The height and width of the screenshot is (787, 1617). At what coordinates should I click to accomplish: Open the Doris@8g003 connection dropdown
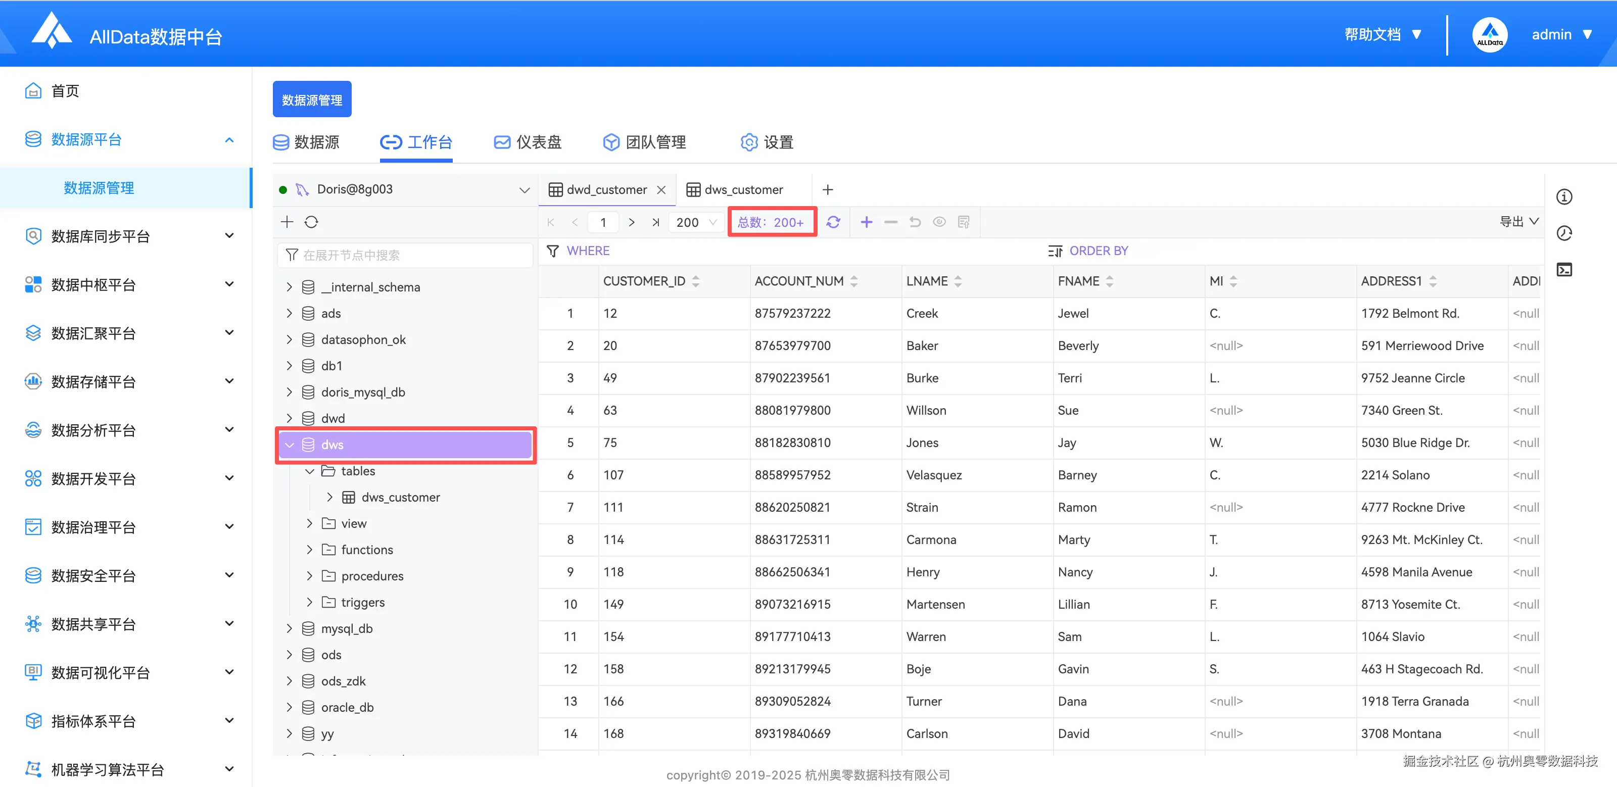point(524,189)
